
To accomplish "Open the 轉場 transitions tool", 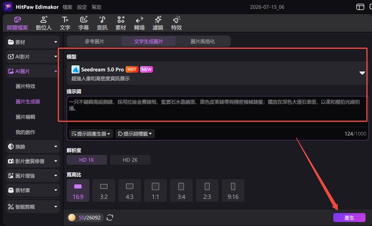I will [139, 23].
